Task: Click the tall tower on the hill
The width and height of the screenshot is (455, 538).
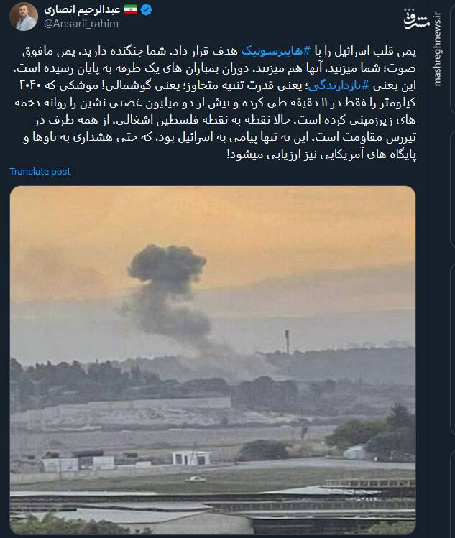Action: click(287, 342)
